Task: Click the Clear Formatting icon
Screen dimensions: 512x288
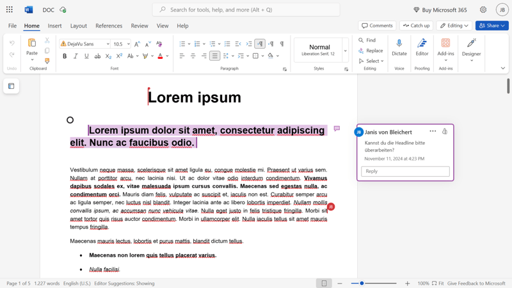Action: pyautogui.click(x=160, y=44)
